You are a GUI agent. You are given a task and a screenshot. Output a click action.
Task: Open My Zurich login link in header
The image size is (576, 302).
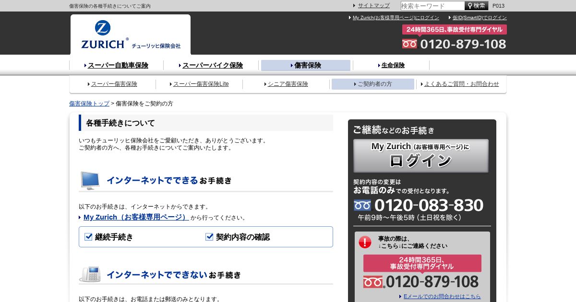pyautogui.click(x=396, y=18)
